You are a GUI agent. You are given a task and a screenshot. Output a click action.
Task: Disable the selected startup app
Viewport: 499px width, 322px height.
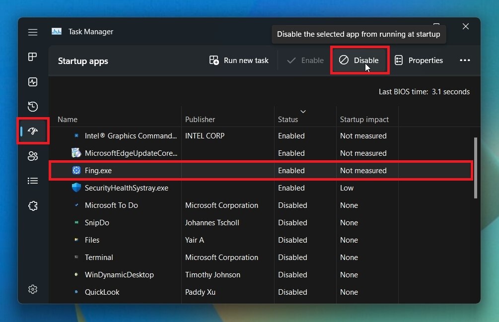(359, 61)
